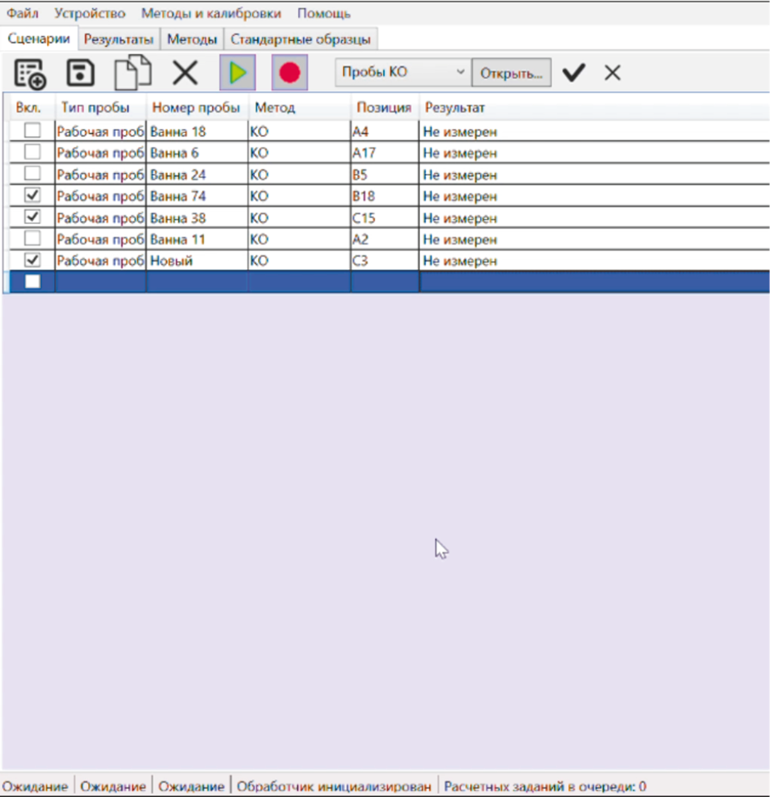Screen dimensions: 770x797
Task: Click the black checkmark select-all icon
Action: tap(574, 73)
